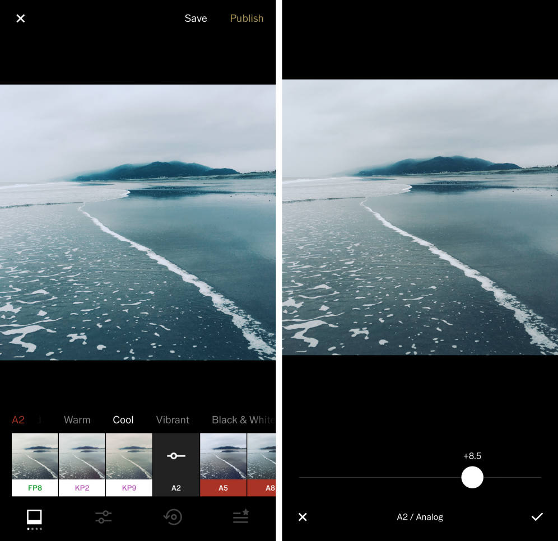Switch to the Warm filter category
This screenshot has width=558, height=541.
pyautogui.click(x=77, y=419)
